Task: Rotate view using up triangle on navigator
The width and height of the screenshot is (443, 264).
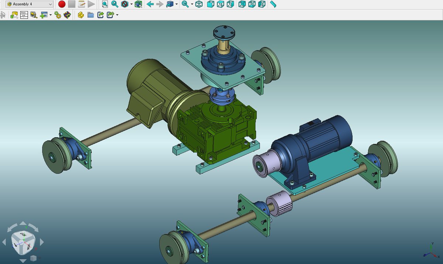Action: [x=23, y=223]
